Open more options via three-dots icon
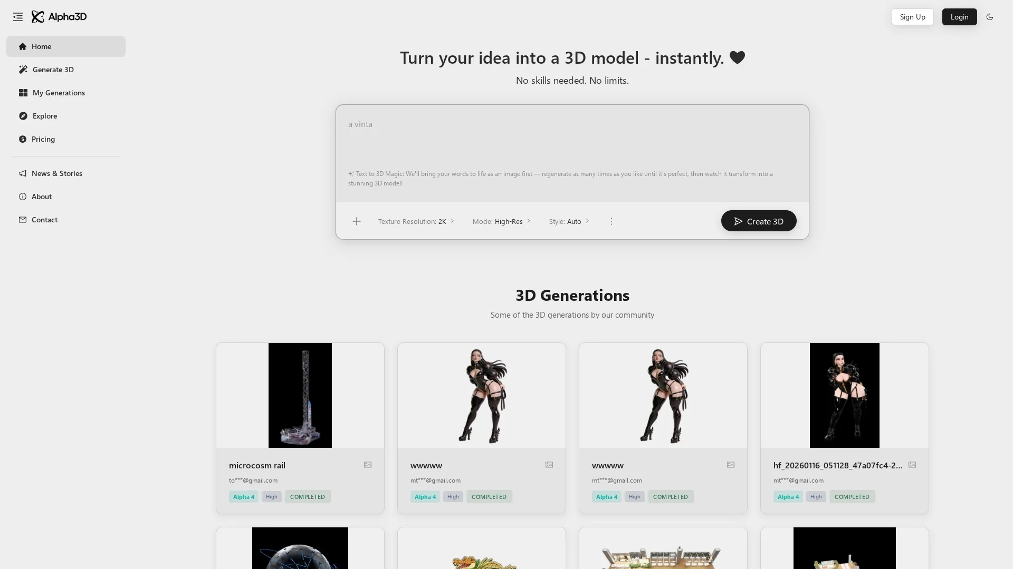This screenshot has height=569, width=1013. pos(611,221)
